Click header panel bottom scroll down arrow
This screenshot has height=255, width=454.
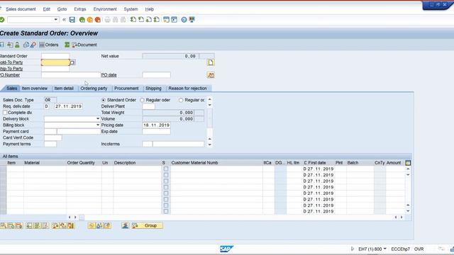point(210,144)
